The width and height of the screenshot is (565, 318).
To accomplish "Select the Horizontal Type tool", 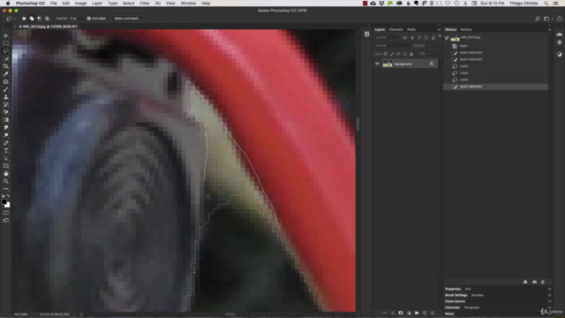I will point(6,151).
